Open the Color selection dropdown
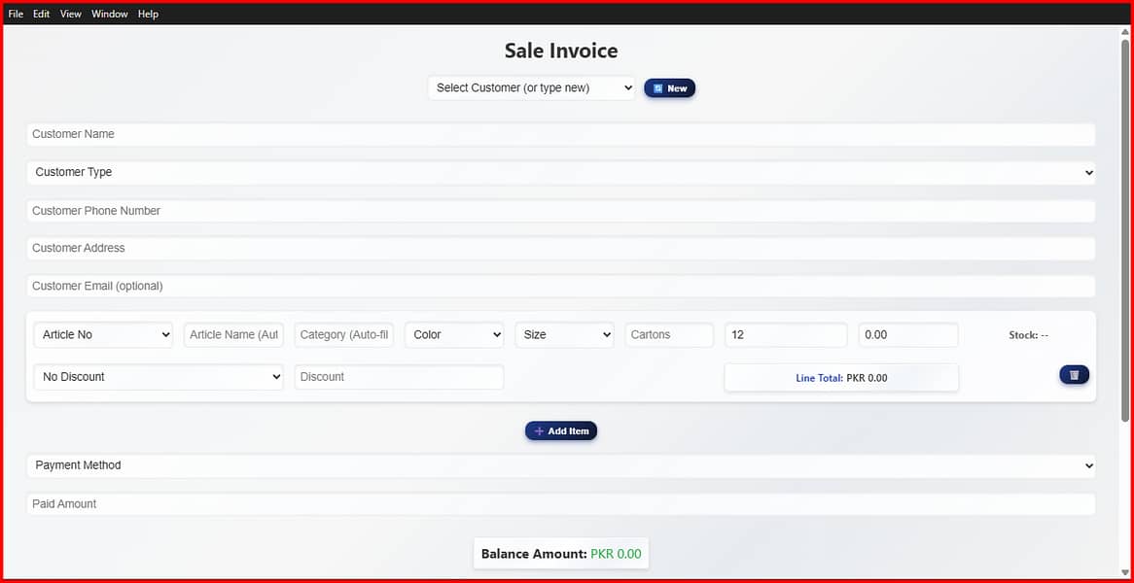The height and width of the screenshot is (583, 1134). 453,334
